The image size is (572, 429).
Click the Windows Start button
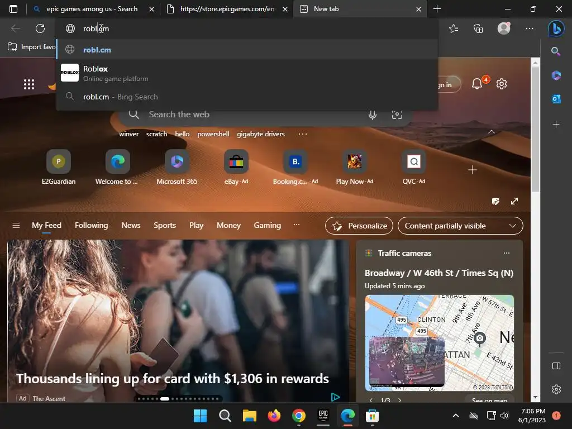coord(200,416)
